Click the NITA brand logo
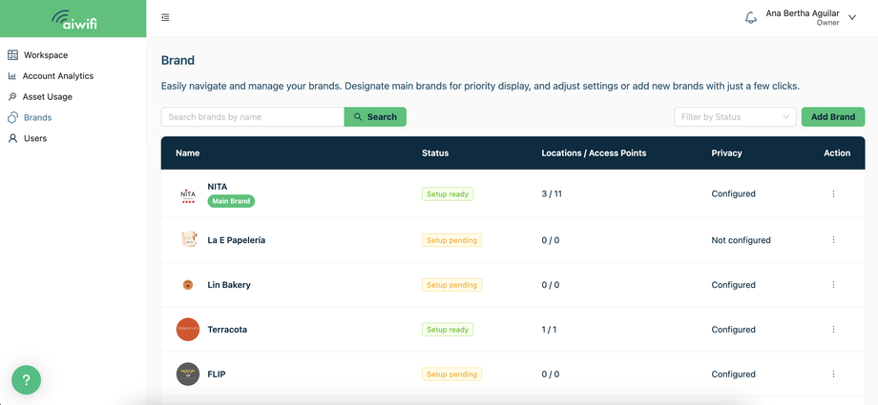This screenshot has height=405, width=878. tap(188, 194)
